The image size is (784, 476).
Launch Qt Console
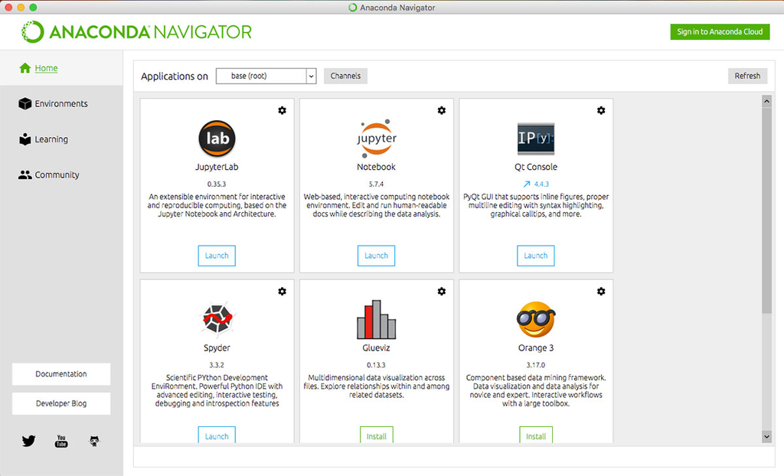535,256
